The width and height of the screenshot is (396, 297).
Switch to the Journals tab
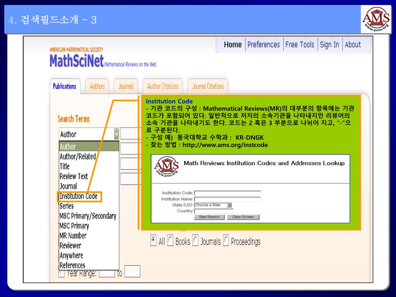(x=126, y=86)
